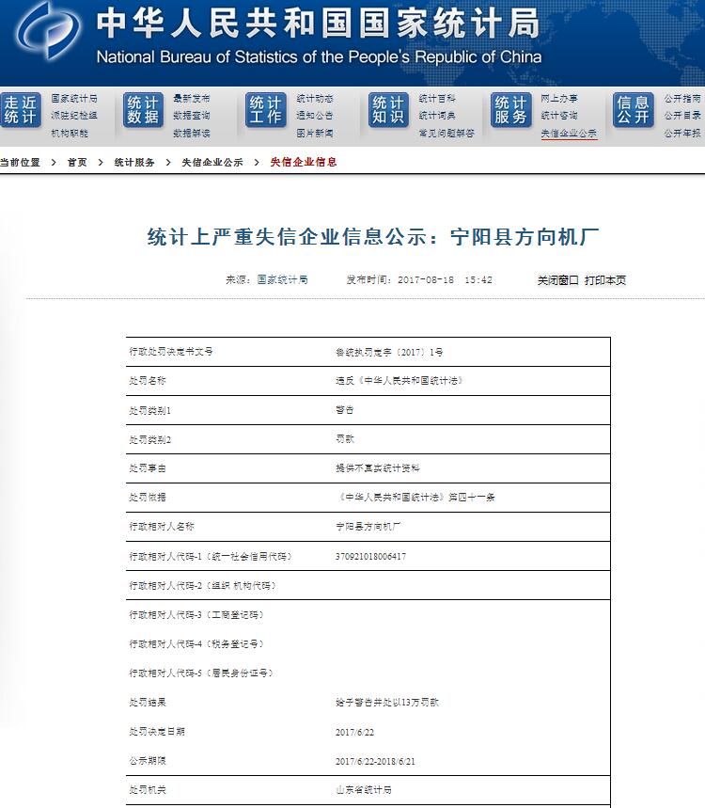The width and height of the screenshot is (705, 808).
Task: Click the 打印本页 print-page link
Action: [605, 280]
